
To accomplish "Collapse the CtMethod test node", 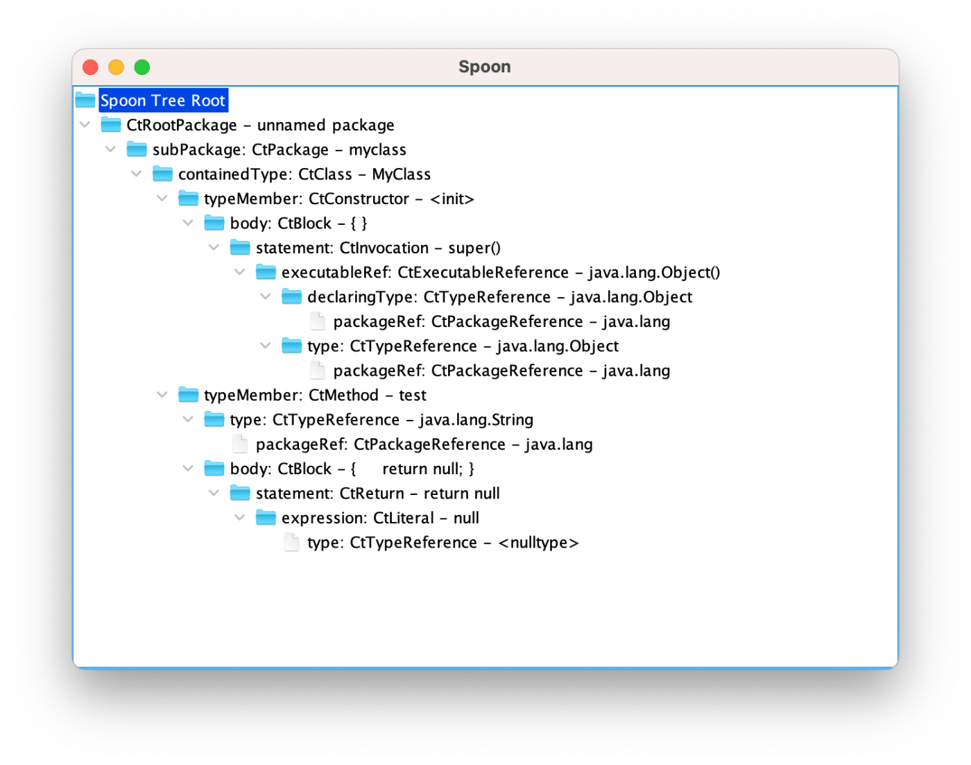I will pyautogui.click(x=162, y=395).
